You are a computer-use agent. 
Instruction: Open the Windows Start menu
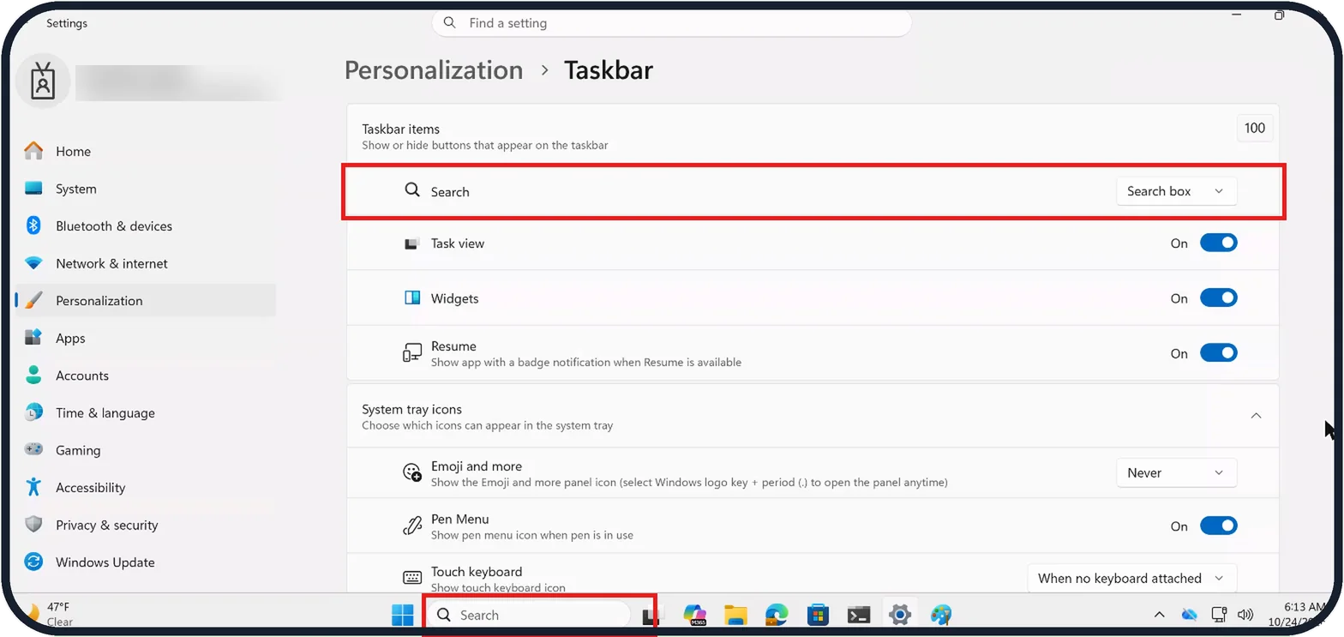coord(403,615)
